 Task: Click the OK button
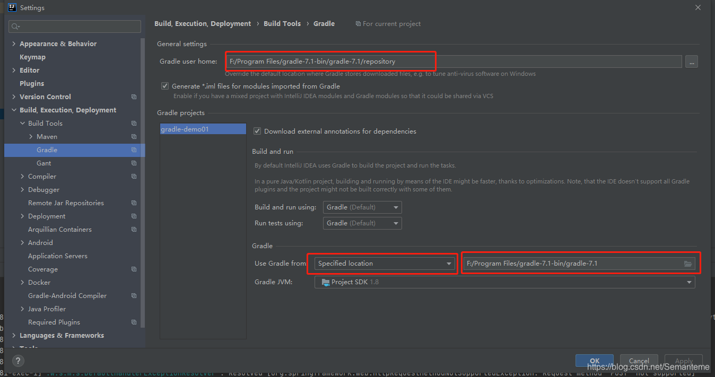(x=595, y=361)
